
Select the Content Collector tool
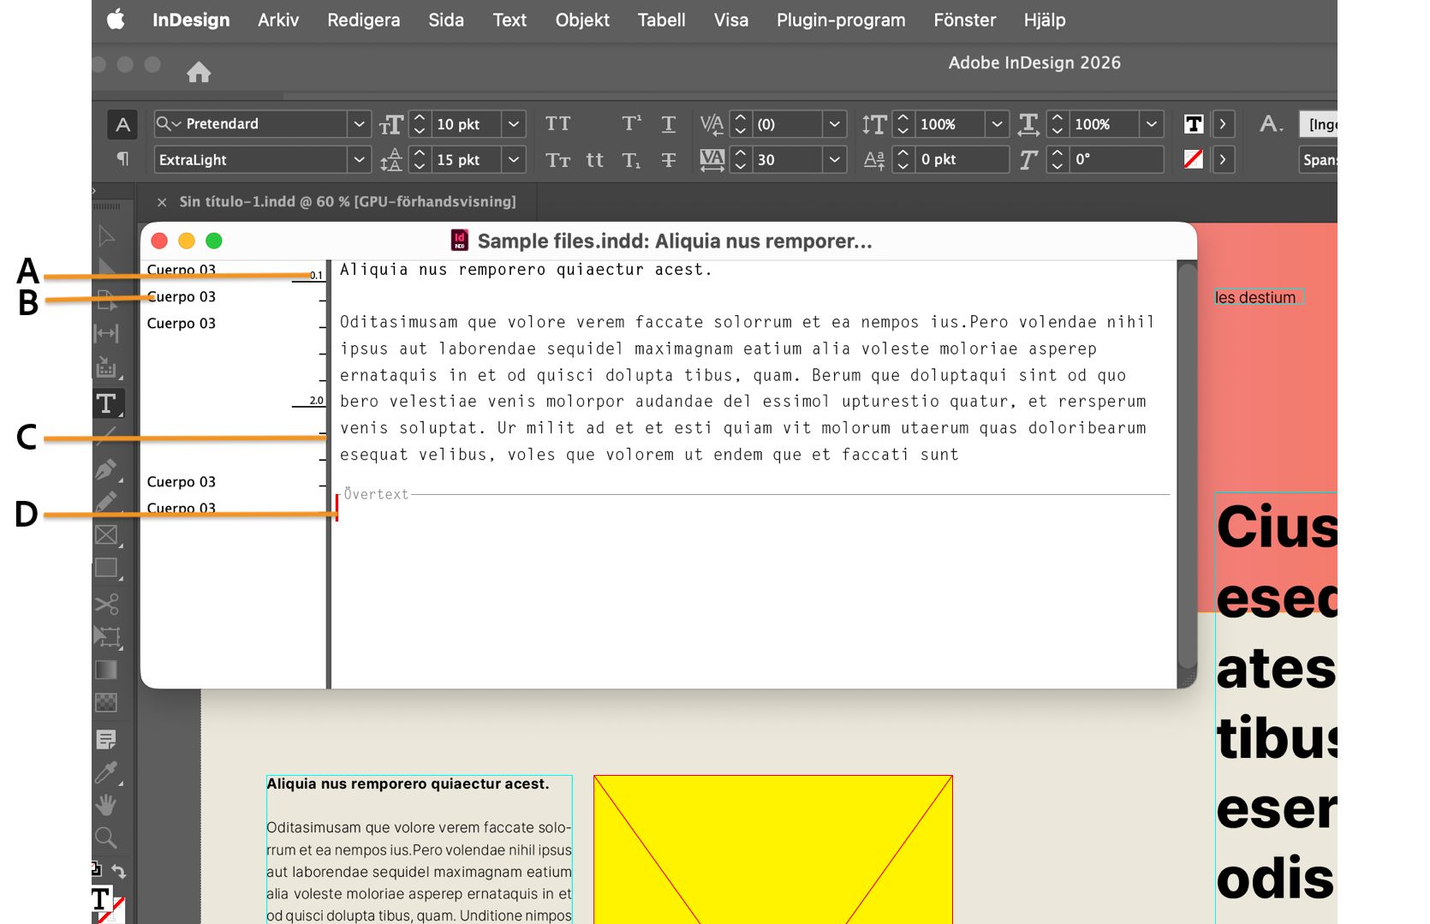(x=106, y=367)
